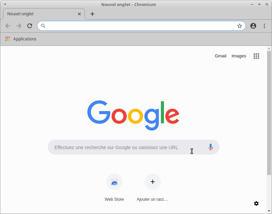Screen dimensions: 272x214
Task: Open a new tab with plus button
Action: (x=92, y=14)
